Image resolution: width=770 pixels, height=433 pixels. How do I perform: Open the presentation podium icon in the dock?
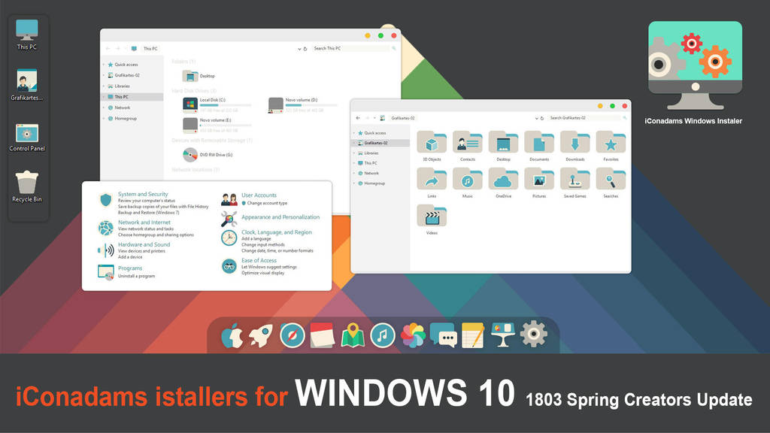coord(503,335)
